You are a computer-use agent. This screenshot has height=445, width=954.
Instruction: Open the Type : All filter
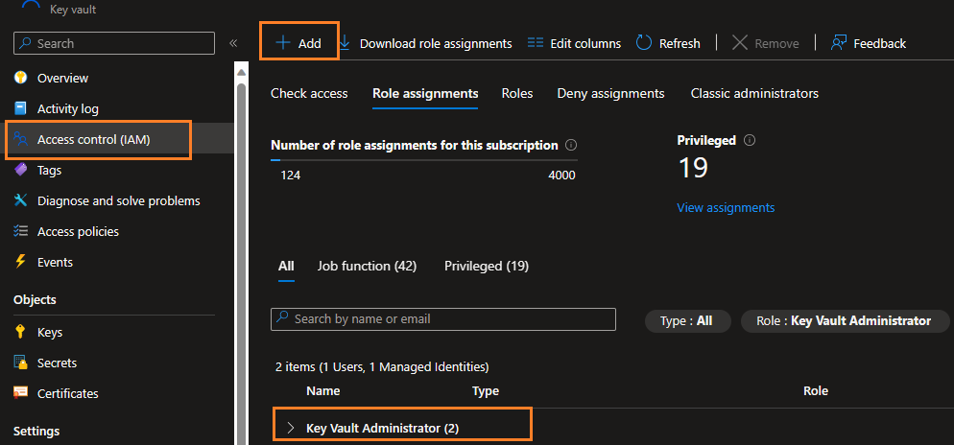pyautogui.click(x=687, y=321)
